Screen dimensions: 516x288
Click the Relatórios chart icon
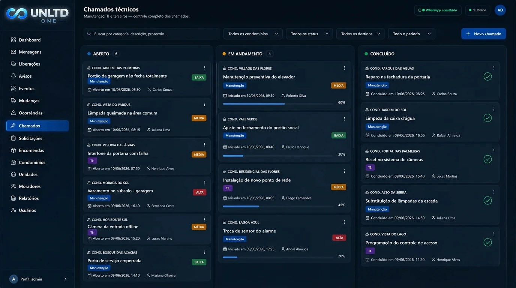pos(13,198)
